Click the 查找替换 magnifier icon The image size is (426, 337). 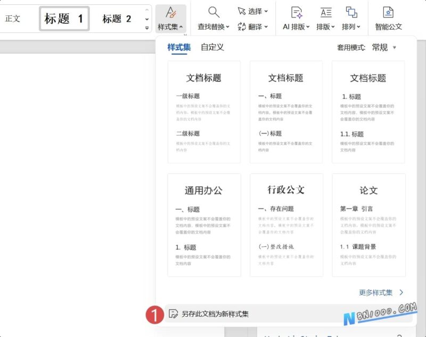point(214,12)
